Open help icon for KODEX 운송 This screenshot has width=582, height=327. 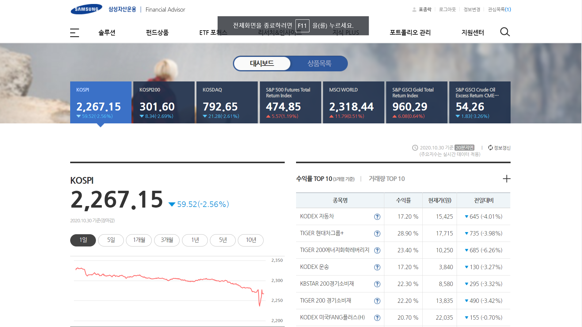[x=377, y=267]
